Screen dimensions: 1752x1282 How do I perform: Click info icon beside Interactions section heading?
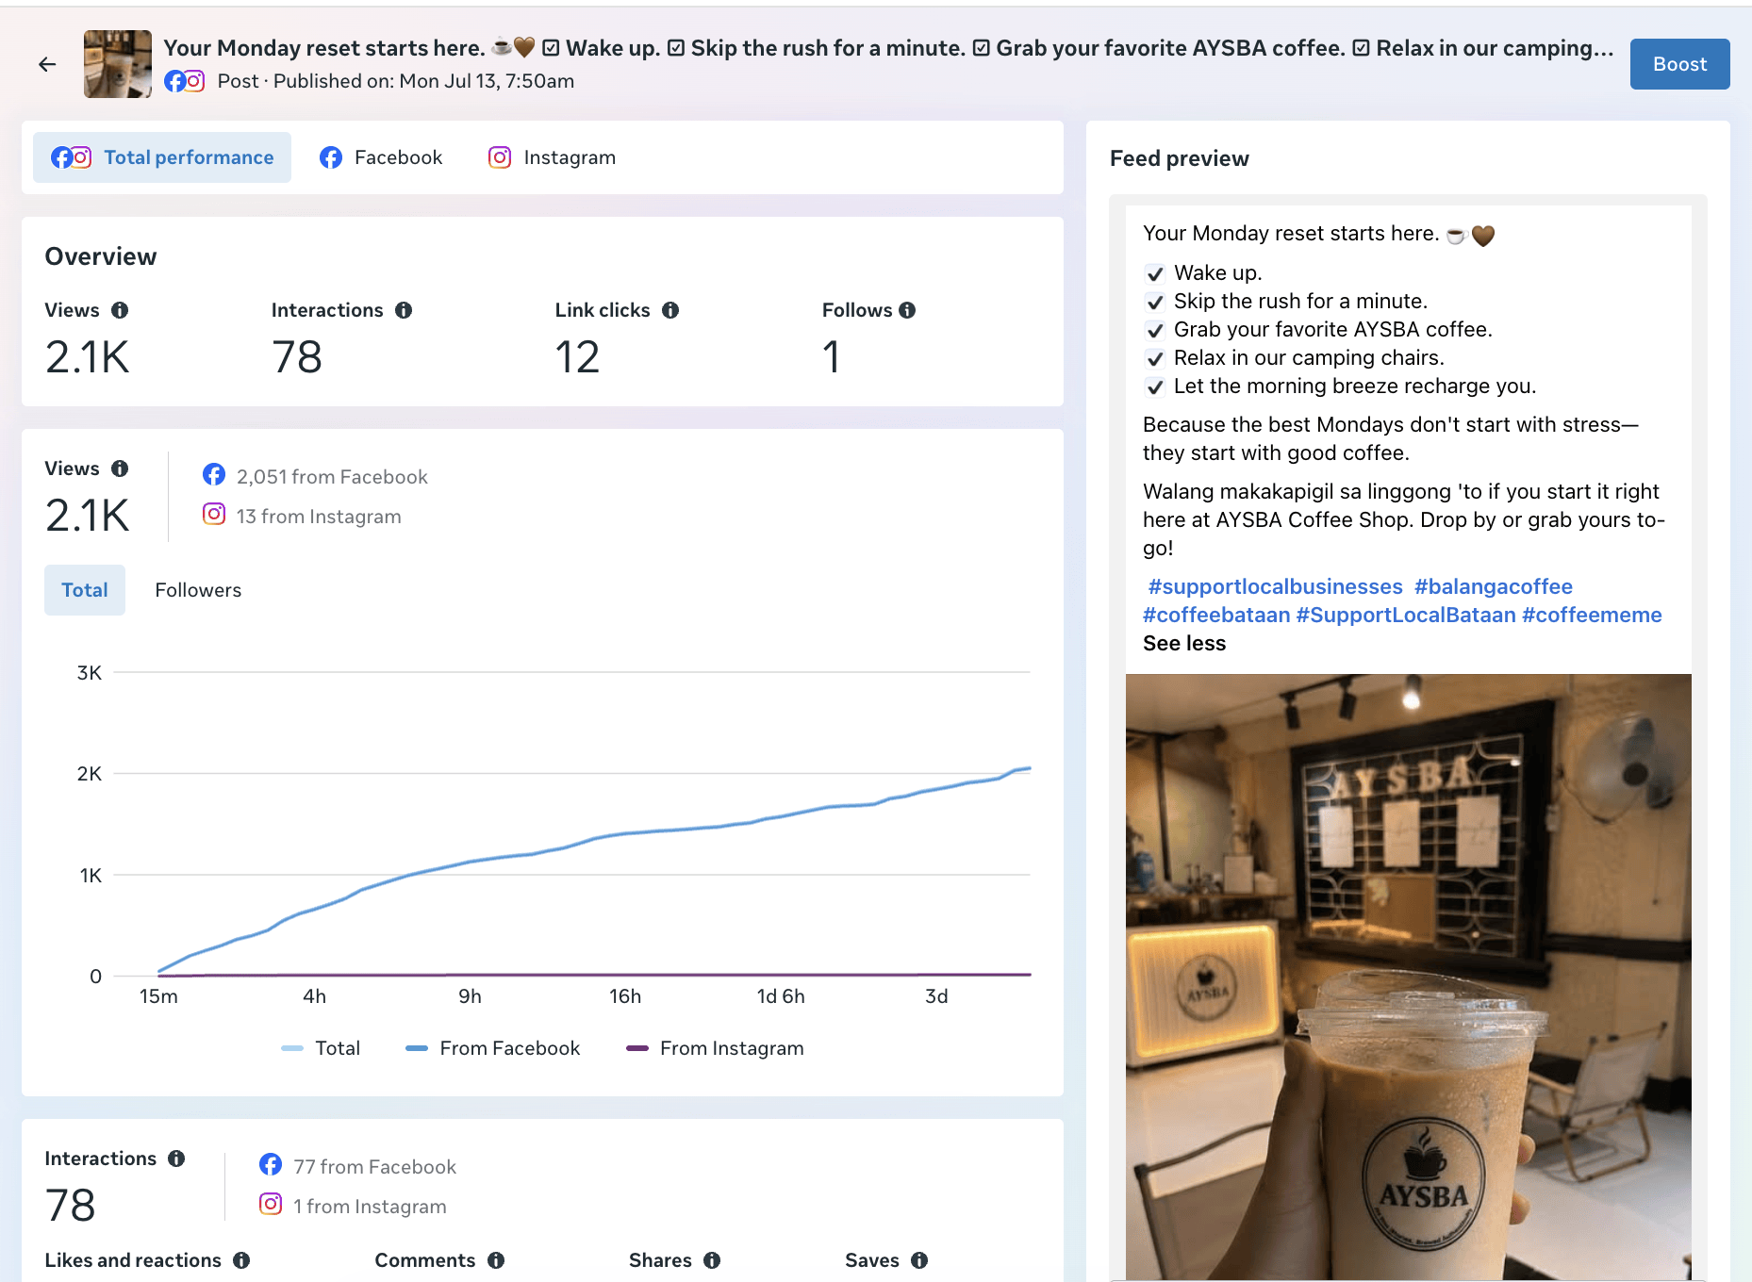176,1159
